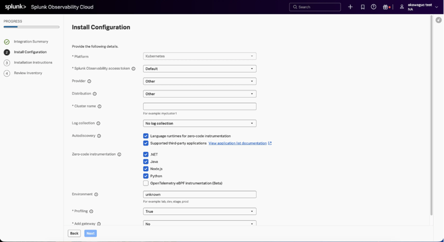444x242 pixels.
Task: Click the Environment input field showing unknown
Action: point(200,195)
